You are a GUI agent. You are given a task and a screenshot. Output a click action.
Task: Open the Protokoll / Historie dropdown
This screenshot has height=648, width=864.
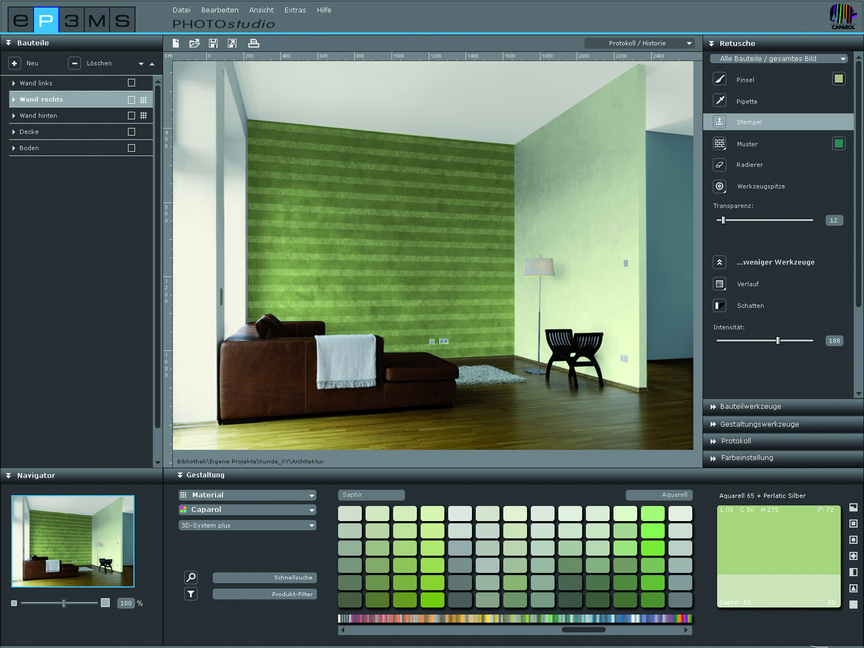coord(640,43)
